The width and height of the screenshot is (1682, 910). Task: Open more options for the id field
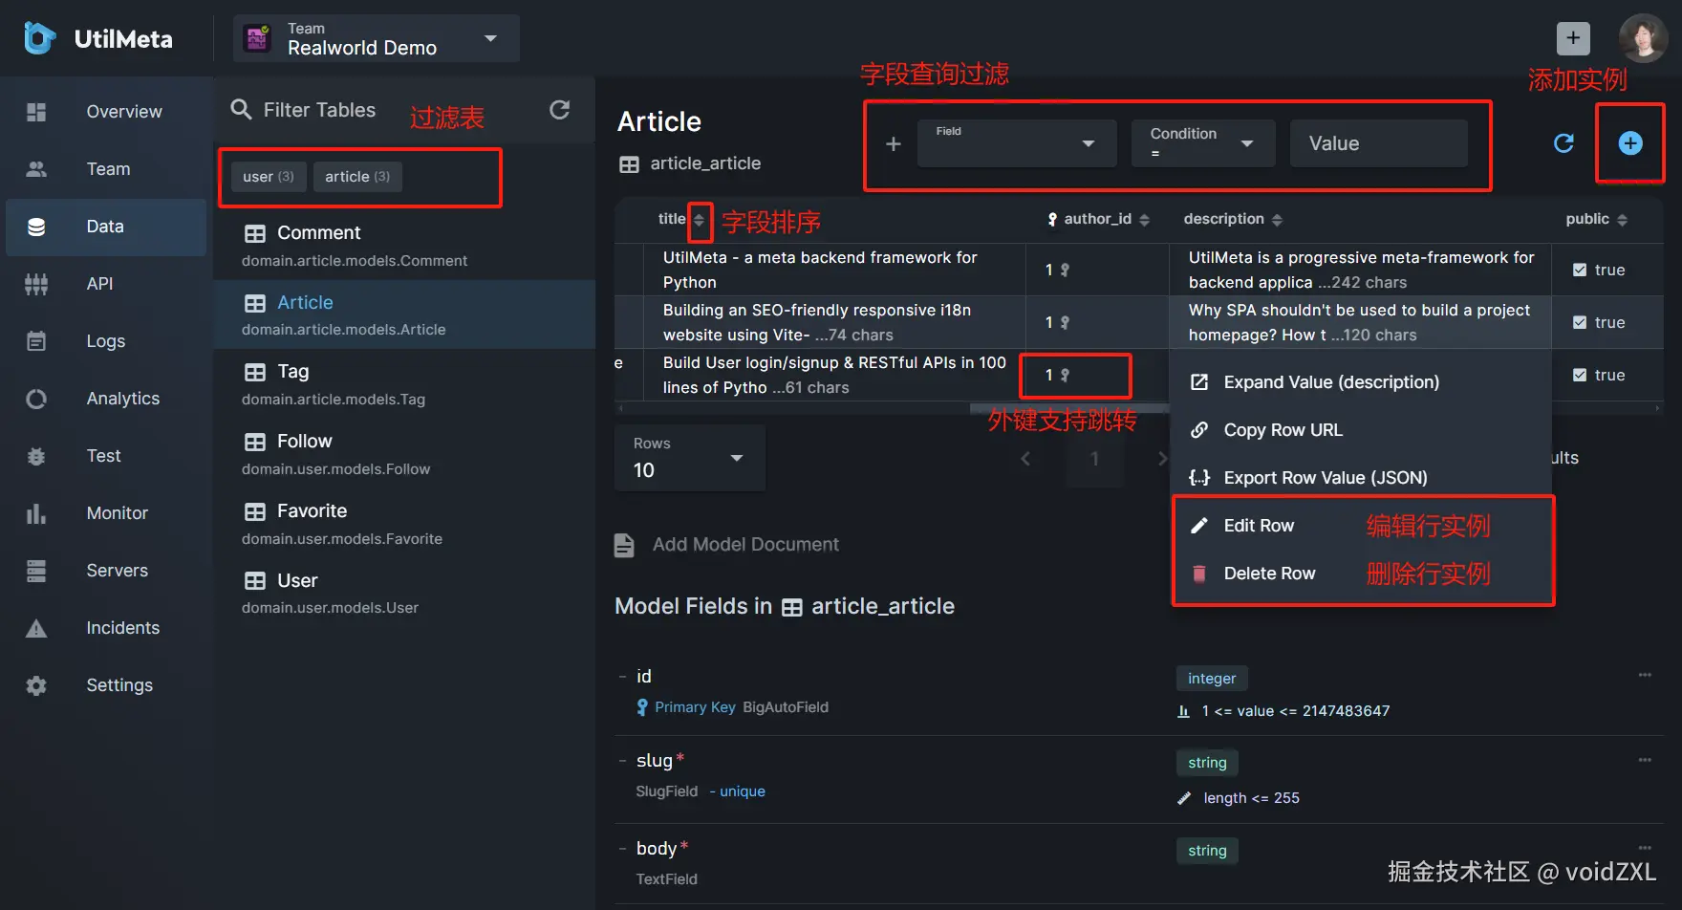pyautogui.click(x=1645, y=675)
